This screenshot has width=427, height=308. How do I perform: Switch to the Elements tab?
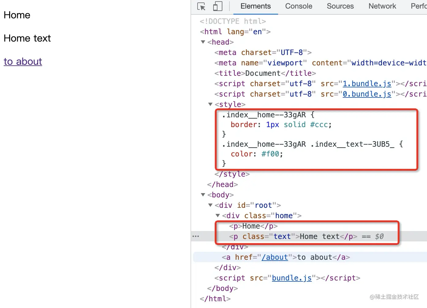(x=255, y=6)
